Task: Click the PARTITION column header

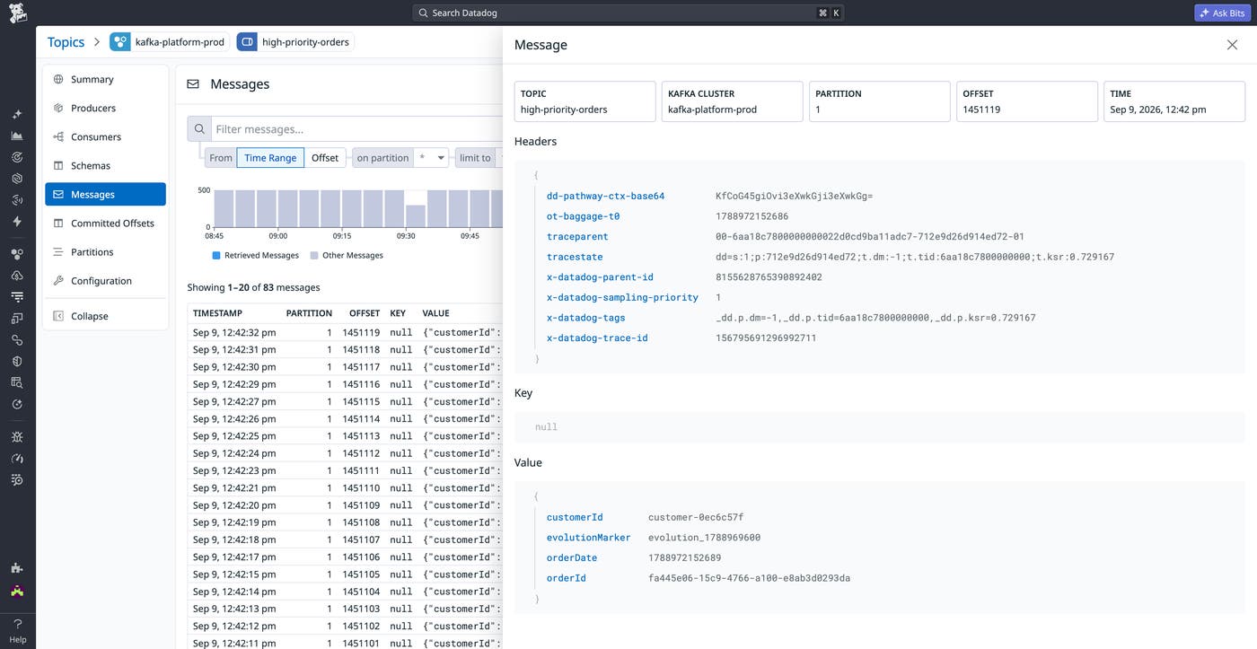Action: click(309, 313)
